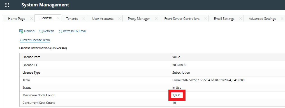285x108 pixels.
Task: Click the Refresh By Email link text
Action: pos(75,31)
